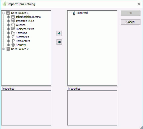Expand the Business Views node
The height and width of the screenshot is (129, 143).
coord(8,29)
